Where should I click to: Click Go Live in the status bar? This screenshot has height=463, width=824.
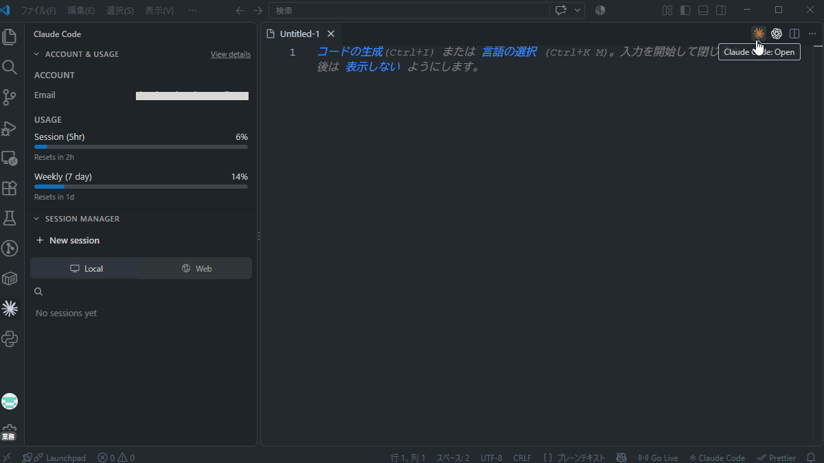(x=658, y=458)
